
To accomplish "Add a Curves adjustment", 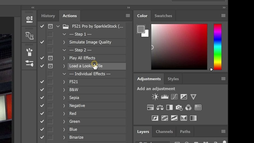I will (174, 97).
